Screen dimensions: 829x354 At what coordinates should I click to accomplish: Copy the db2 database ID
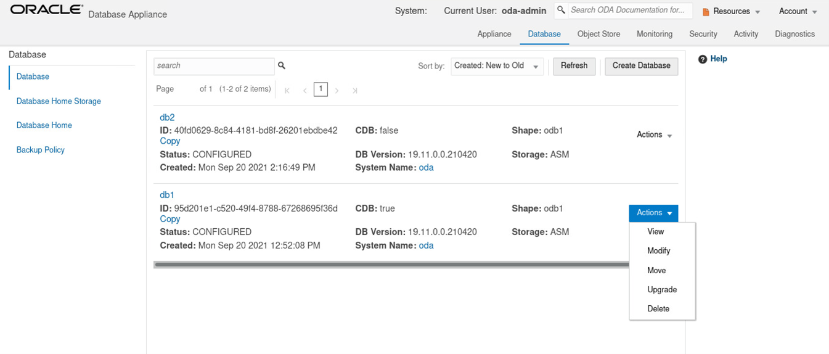[170, 141]
